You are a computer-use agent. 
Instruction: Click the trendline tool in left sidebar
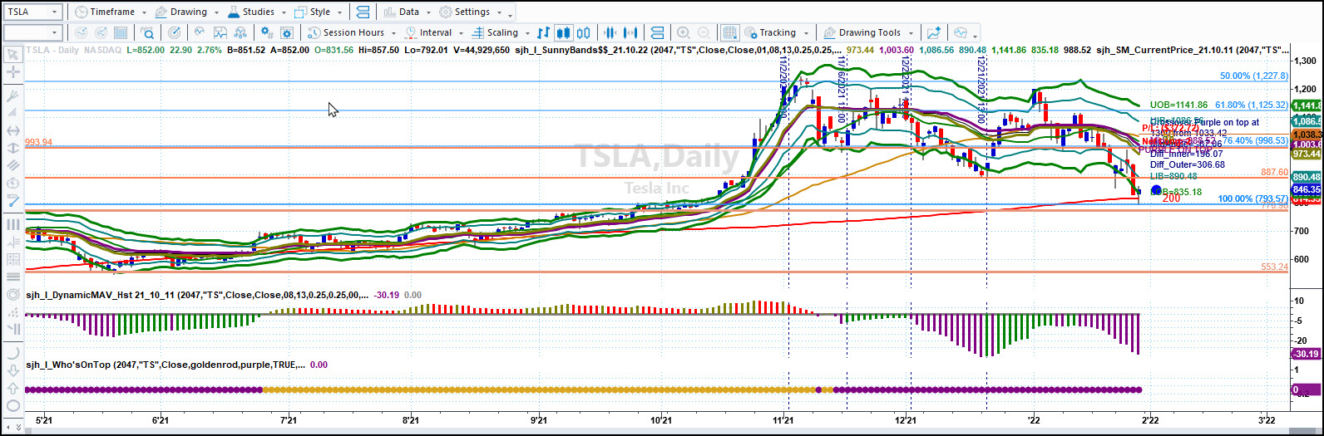pyautogui.click(x=13, y=201)
